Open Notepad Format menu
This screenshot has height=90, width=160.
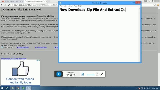(70, 6)
